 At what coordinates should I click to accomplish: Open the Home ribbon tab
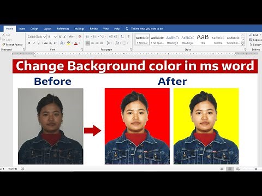9,29
